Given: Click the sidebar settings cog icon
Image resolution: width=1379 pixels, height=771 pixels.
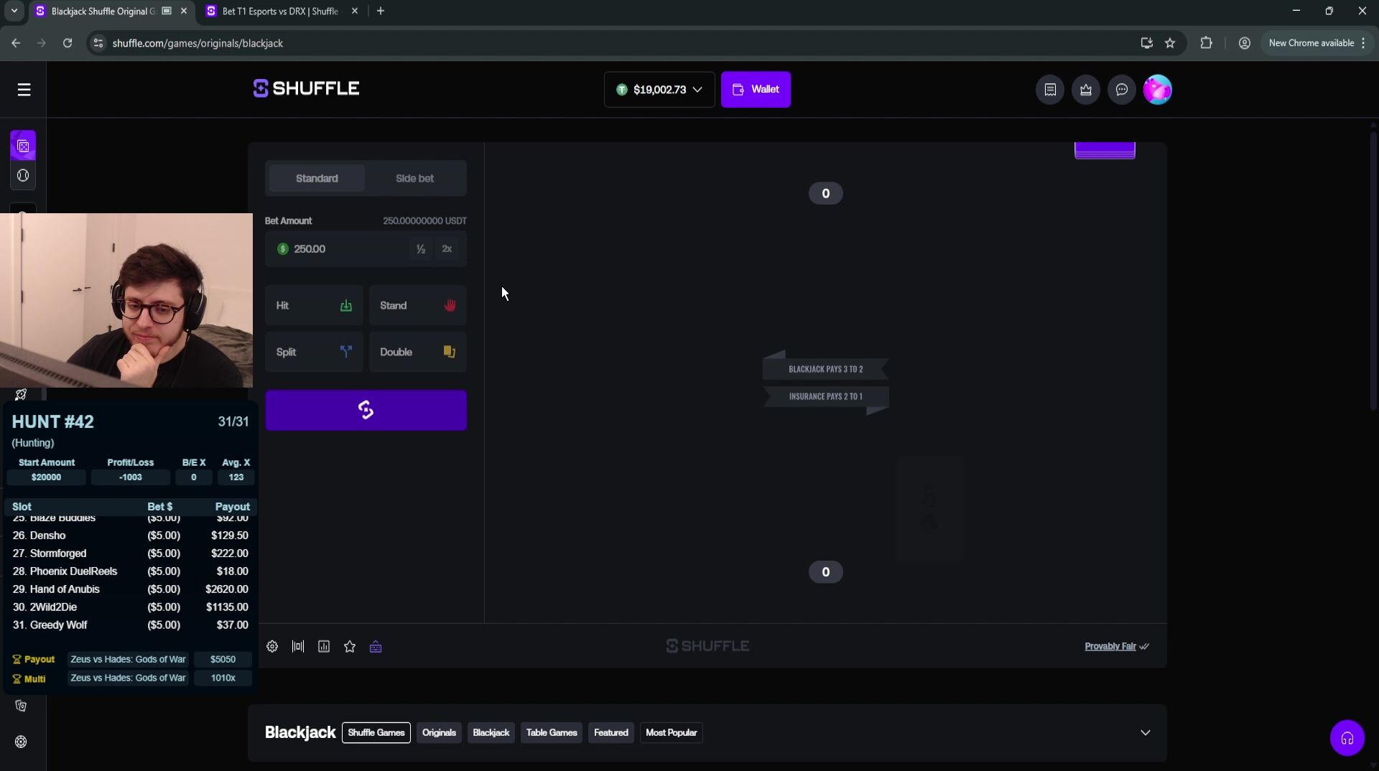Looking at the screenshot, I should click(21, 742).
